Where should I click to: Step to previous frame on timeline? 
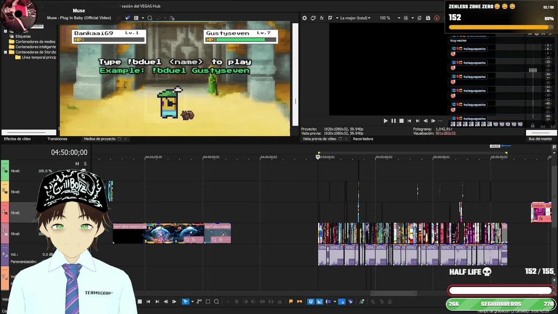click(166, 301)
